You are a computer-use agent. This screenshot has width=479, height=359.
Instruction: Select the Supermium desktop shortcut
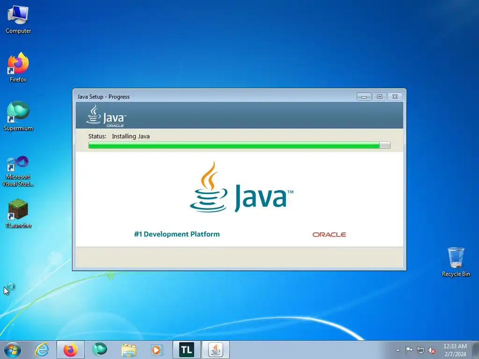[x=18, y=116]
